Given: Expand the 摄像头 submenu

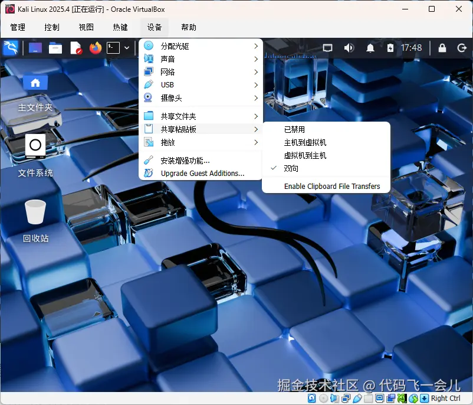Looking at the screenshot, I should tap(201, 98).
